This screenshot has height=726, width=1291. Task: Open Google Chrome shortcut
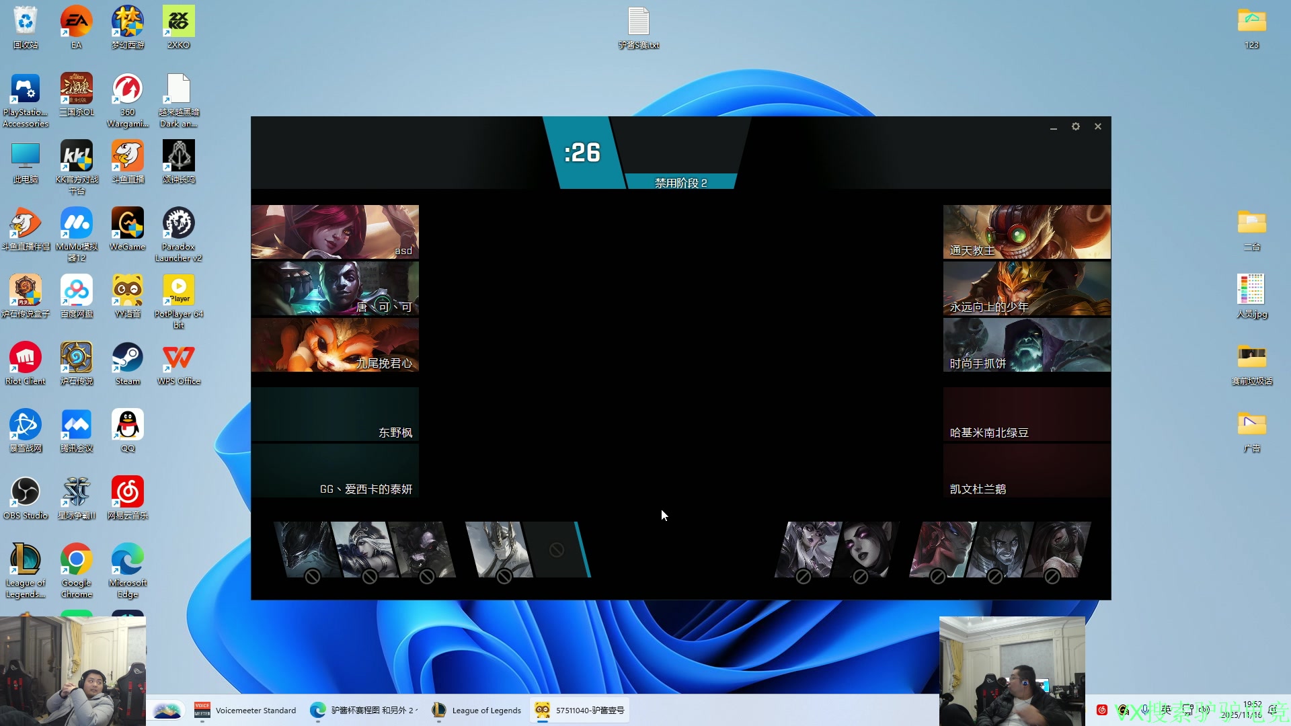(76, 559)
